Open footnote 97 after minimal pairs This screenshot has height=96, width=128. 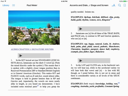38,86
